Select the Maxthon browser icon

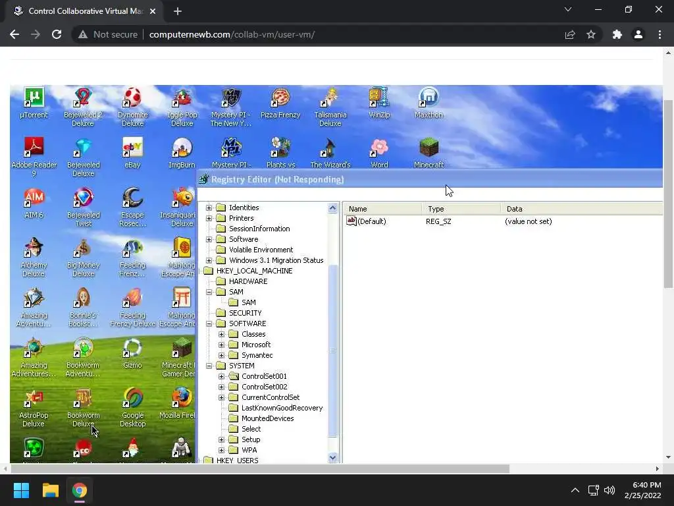coord(428,102)
